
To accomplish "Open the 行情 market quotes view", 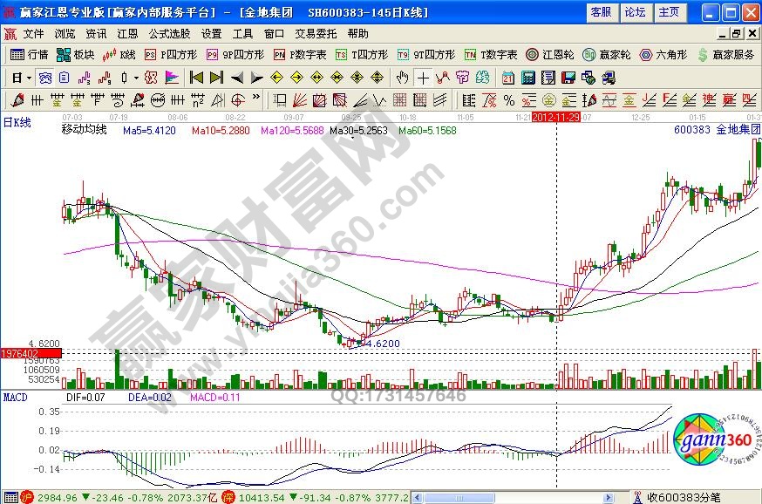I will (x=30, y=54).
